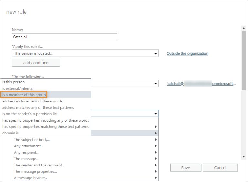The image size is (248, 182).
Task: Click the 'add condition' button
Action: 36,63
